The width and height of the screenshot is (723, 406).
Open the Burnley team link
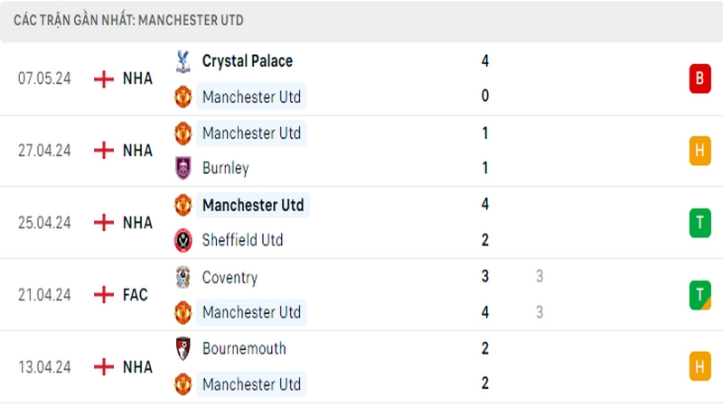click(x=225, y=168)
